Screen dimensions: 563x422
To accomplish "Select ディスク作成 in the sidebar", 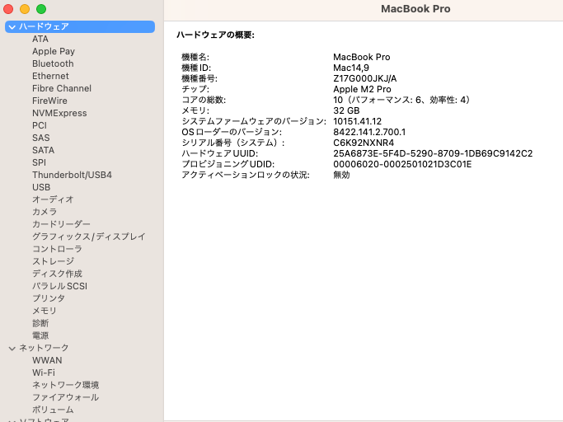I will click(57, 274).
